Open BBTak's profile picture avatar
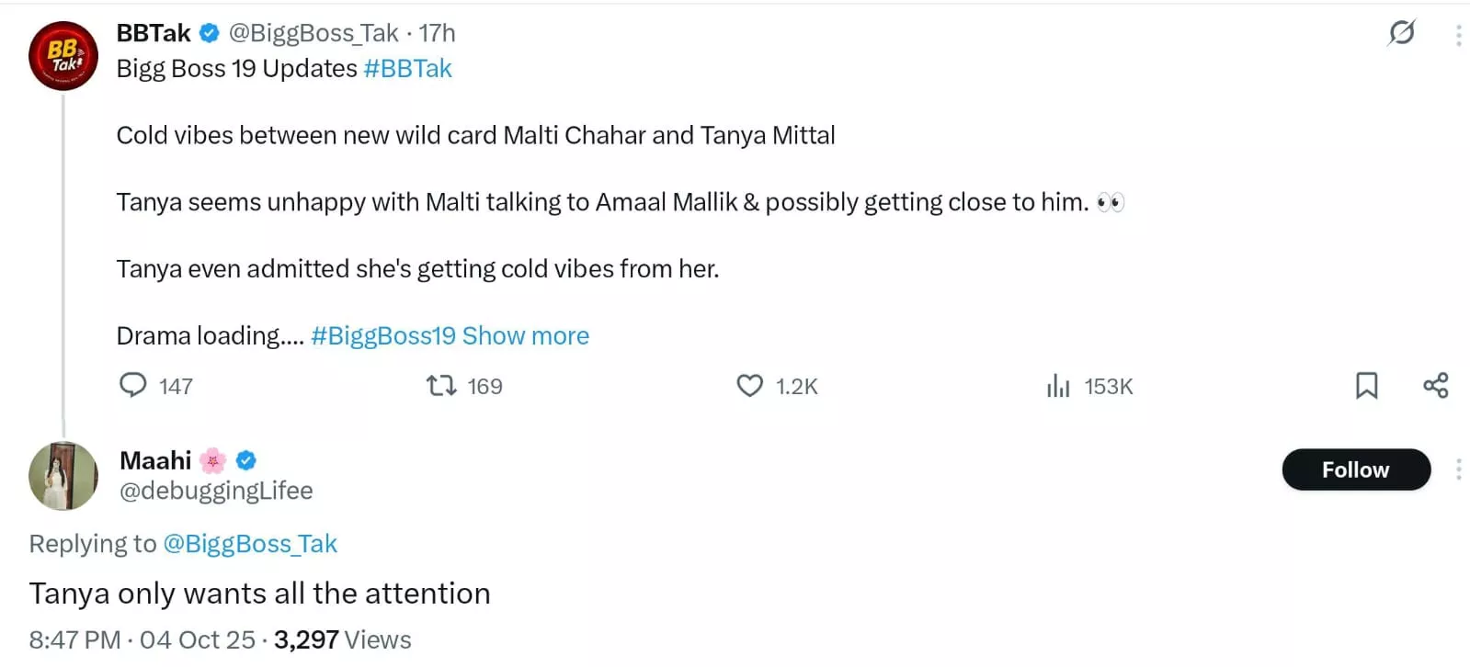The image size is (1470, 667). pyautogui.click(x=63, y=56)
